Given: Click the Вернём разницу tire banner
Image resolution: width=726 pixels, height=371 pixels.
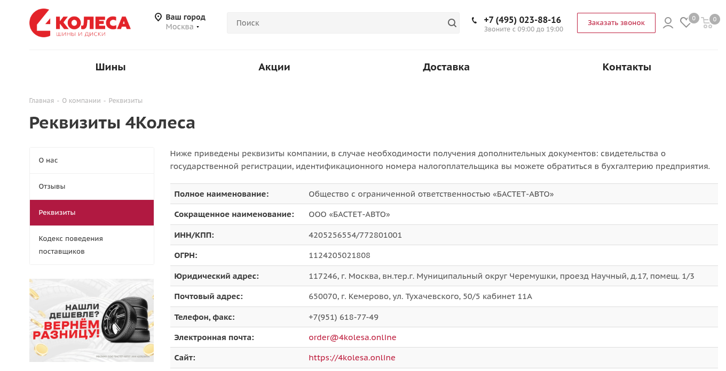Looking at the screenshot, I should click(x=91, y=320).
